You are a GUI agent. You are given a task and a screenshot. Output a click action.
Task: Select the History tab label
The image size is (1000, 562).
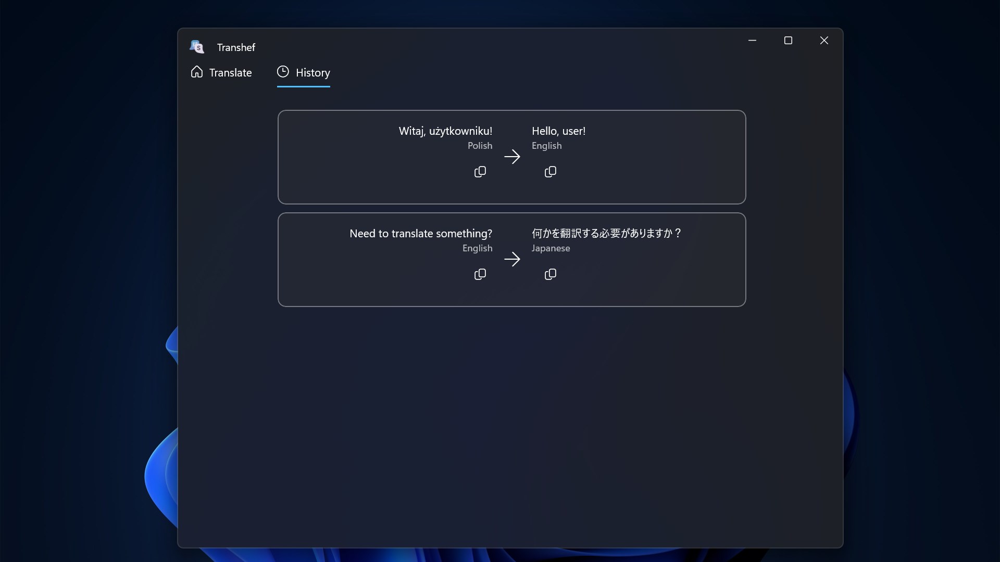point(312,73)
